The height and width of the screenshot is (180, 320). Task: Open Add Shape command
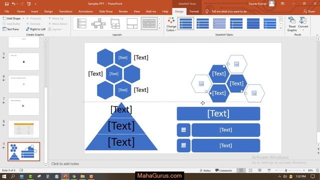11,18
